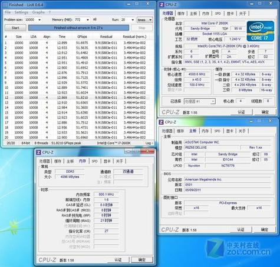
Task: Click the memory frequency value 800.1 MHz
Action: point(106,194)
